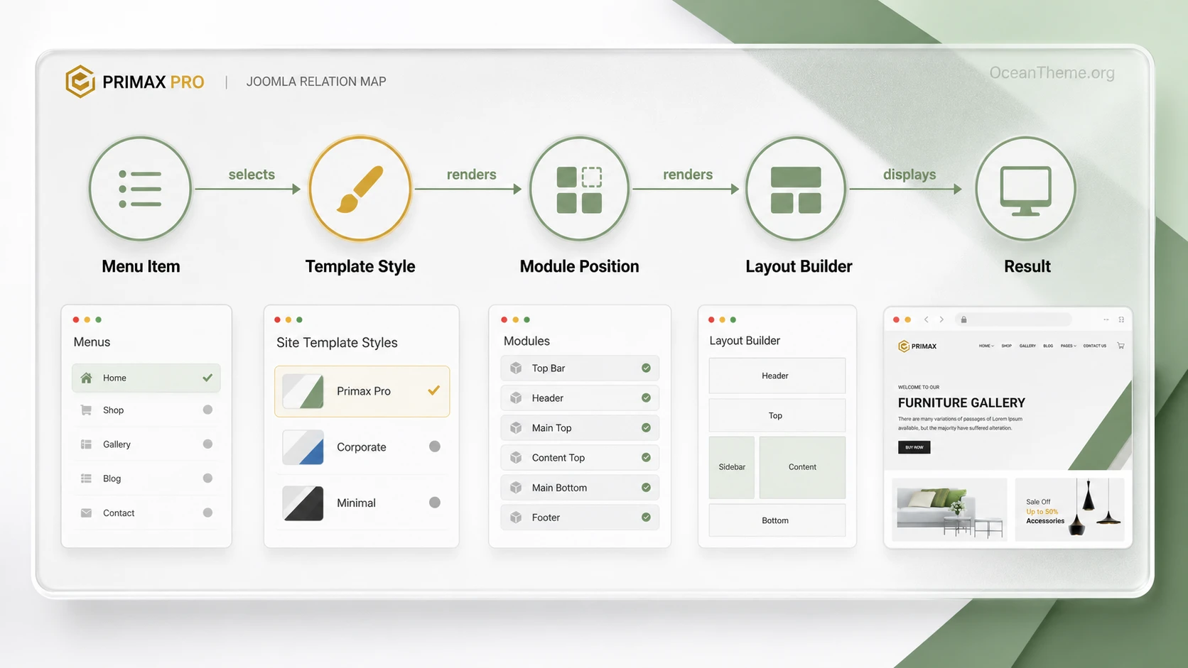
Task: Toggle the Home menu item checkmark
Action: click(207, 378)
